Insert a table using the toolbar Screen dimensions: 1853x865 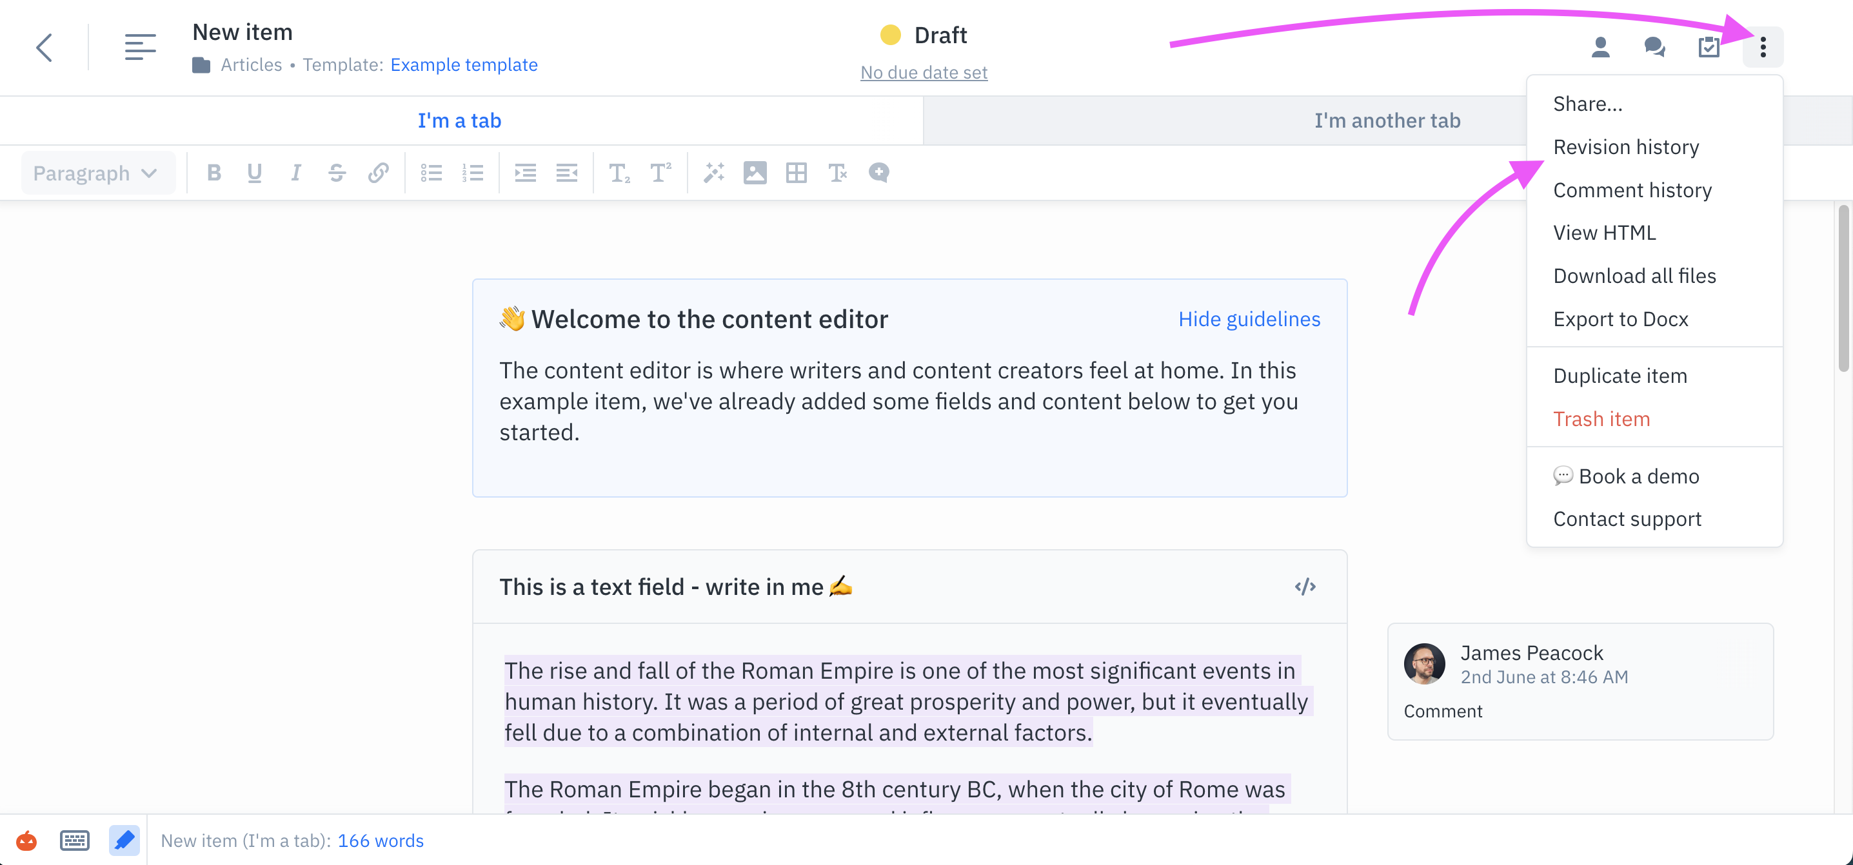coord(797,173)
